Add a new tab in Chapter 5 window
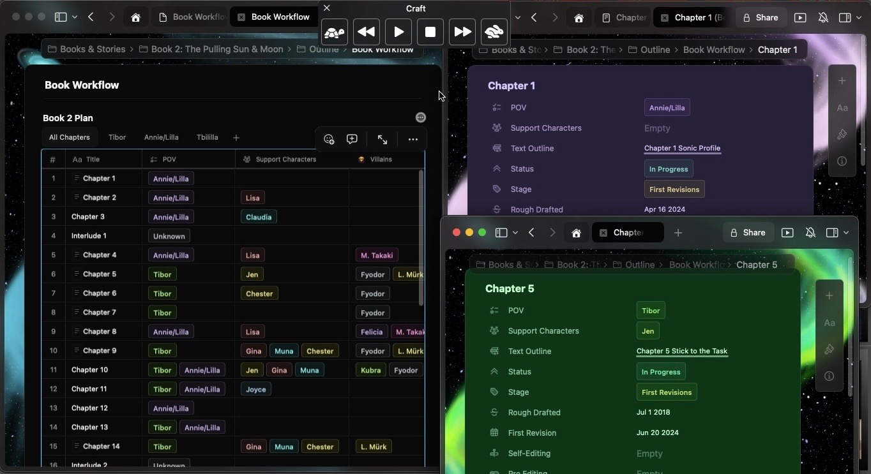871x474 pixels. coord(678,233)
